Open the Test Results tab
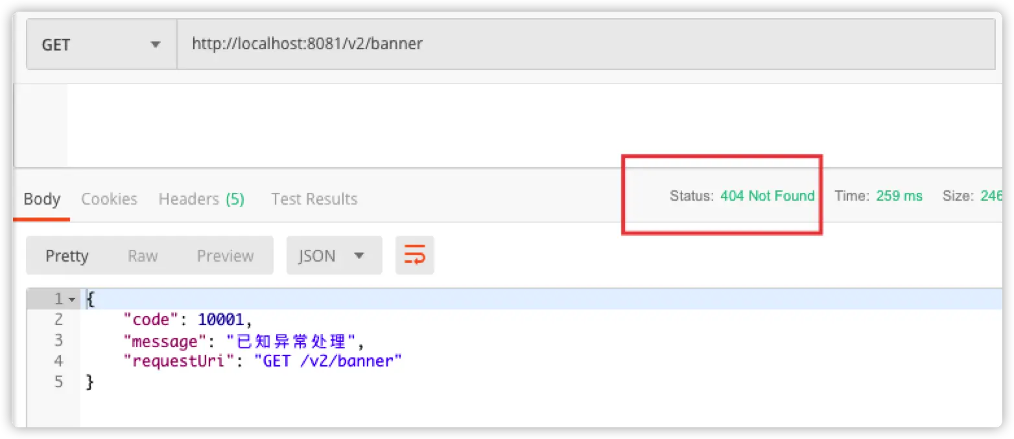1014x439 pixels. 314,199
